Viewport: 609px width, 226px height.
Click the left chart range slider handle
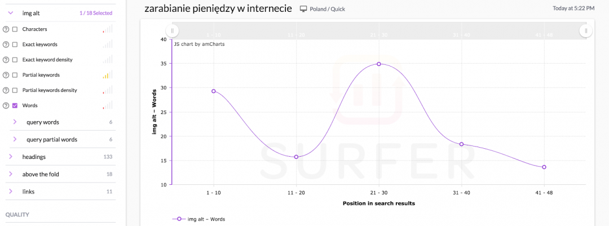tap(173, 30)
